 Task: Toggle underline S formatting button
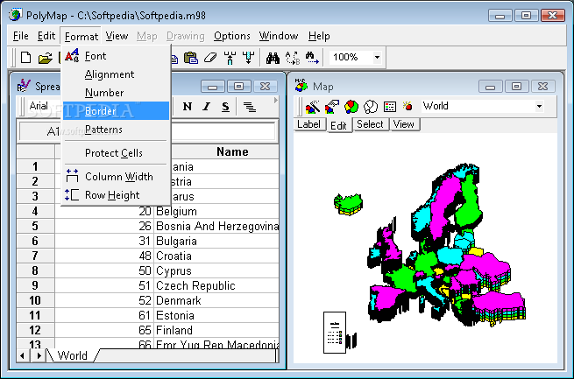tap(225, 107)
